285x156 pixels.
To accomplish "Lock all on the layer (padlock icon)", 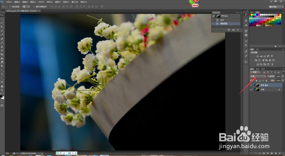I will 266,81.
